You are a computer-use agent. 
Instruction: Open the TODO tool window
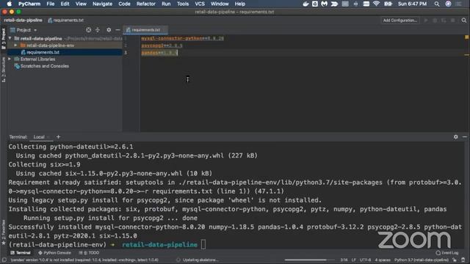[89, 253]
